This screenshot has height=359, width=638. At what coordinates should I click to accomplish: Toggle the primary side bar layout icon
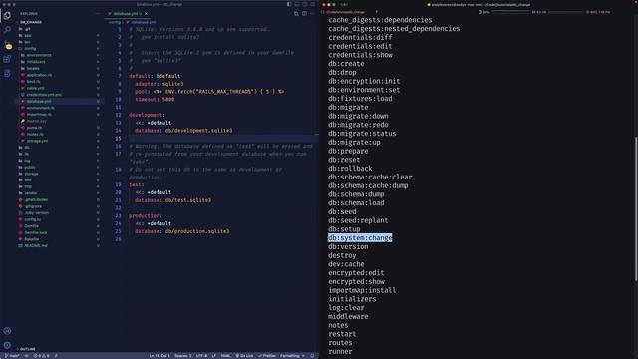coord(289,4)
